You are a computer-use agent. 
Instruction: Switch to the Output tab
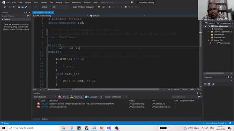pos(45,119)
